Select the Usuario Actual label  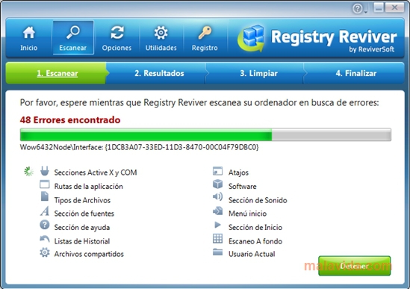click(252, 254)
